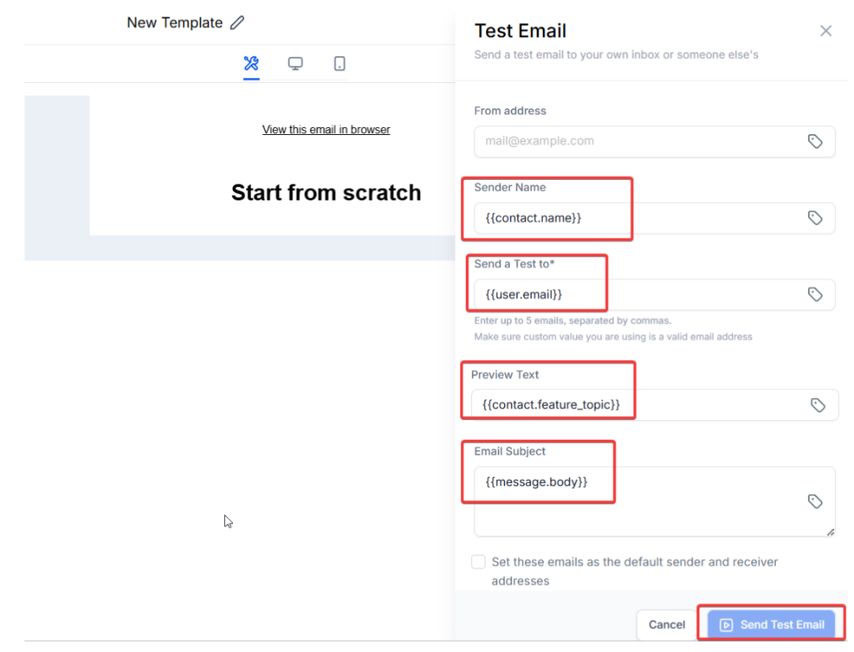
Task: Click the pencil icon beside New Template
Action: [237, 23]
